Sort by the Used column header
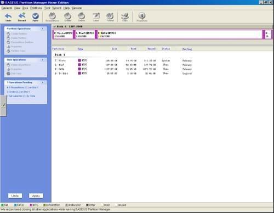Viewport: 274px width, 213px height. click(134, 49)
